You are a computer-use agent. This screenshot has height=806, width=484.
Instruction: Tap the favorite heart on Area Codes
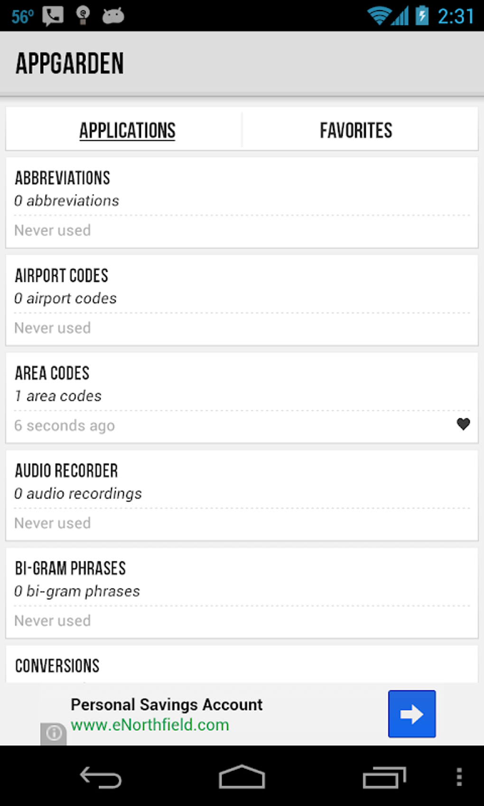463,424
